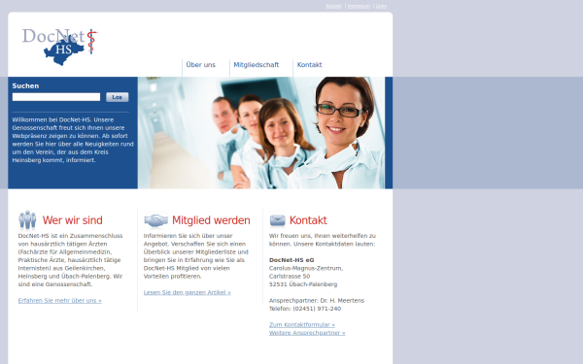Open the Erfahren Sie mehr über uns link
This screenshot has height=364, width=583.
(x=60, y=301)
